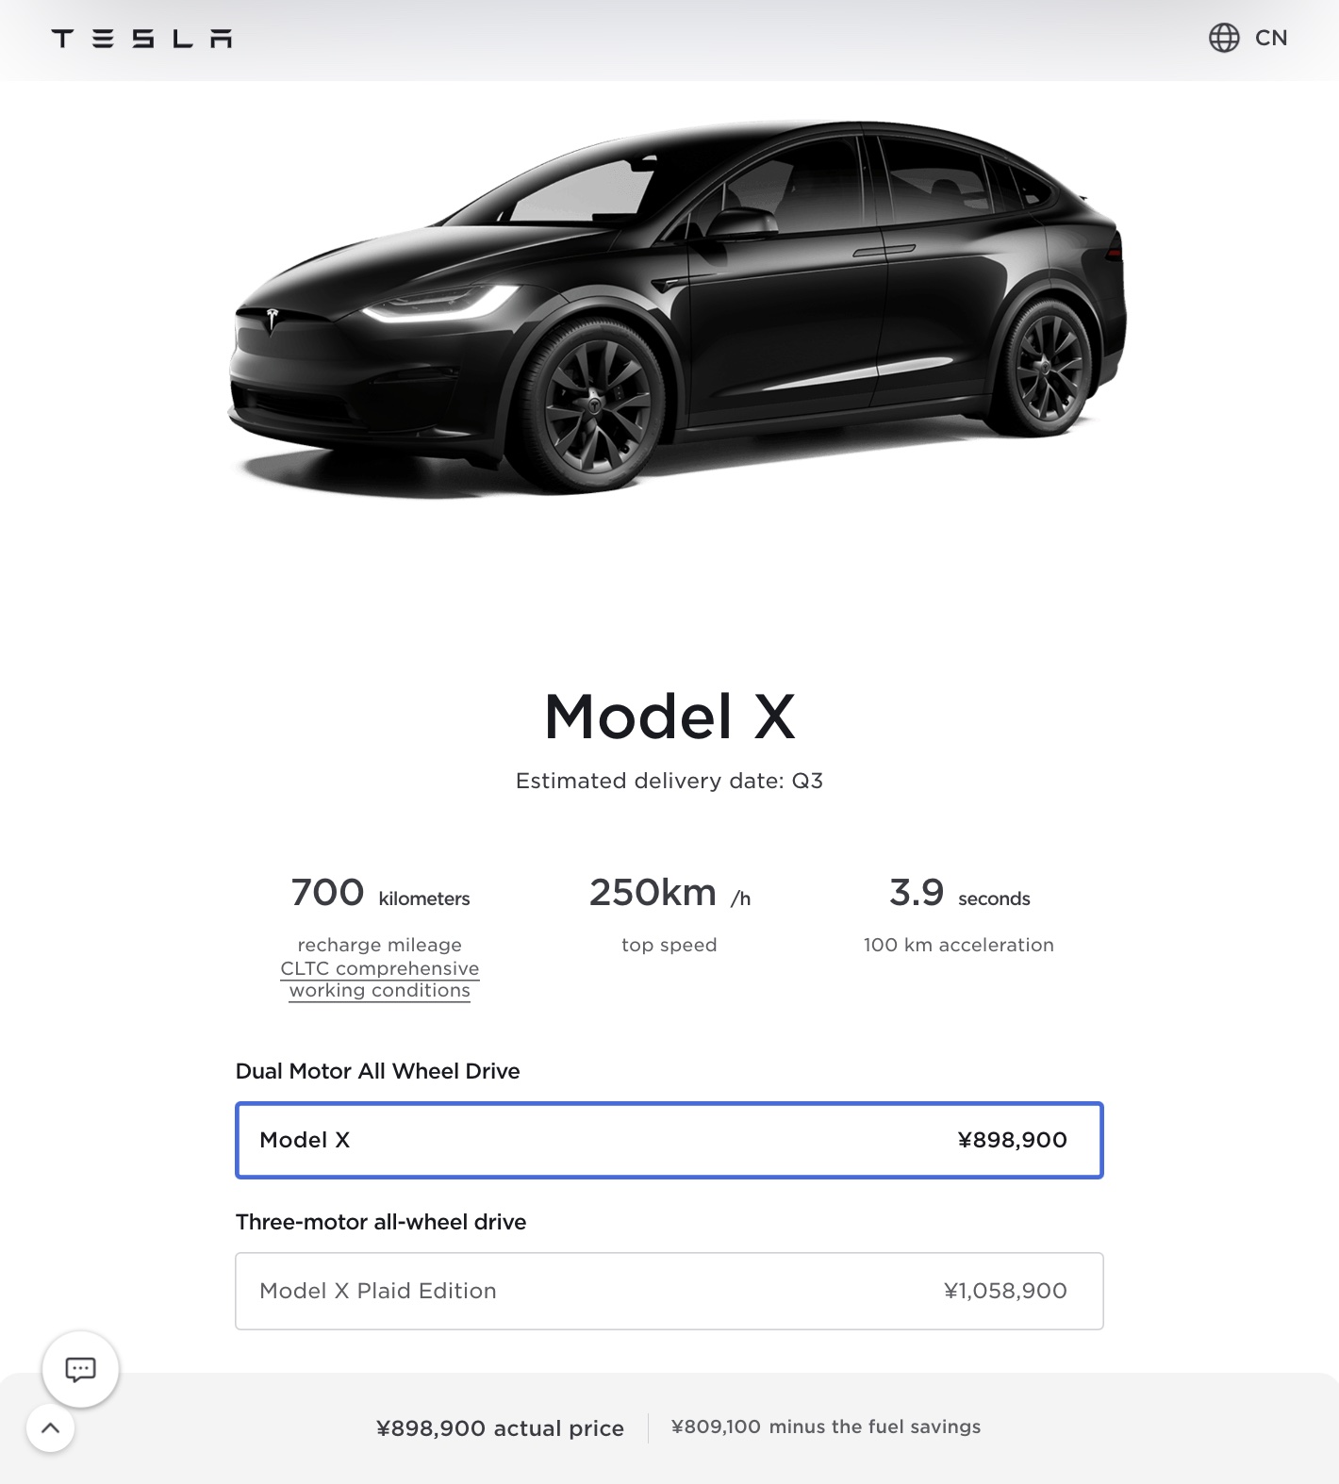This screenshot has height=1484, width=1339.
Task: Click the Three-motor all-wheel drive label
Action: pyautogui.click(x=381, y=1222)
